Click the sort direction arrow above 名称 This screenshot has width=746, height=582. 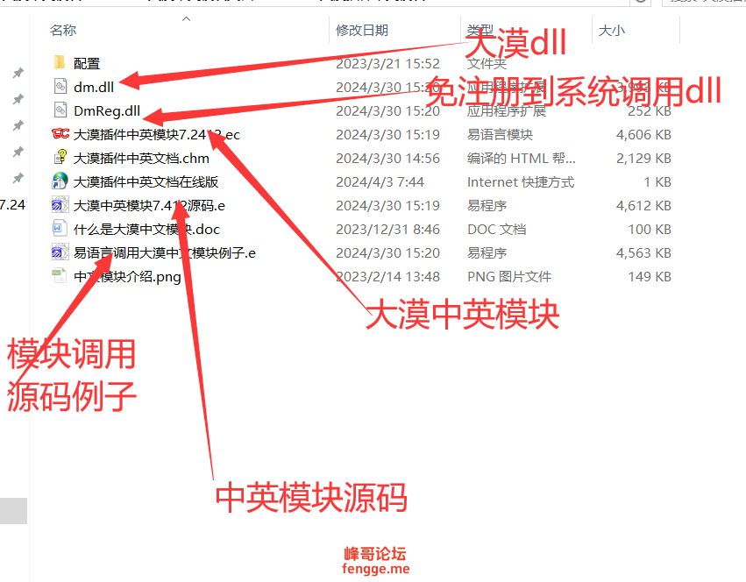(x=187, y=18)
